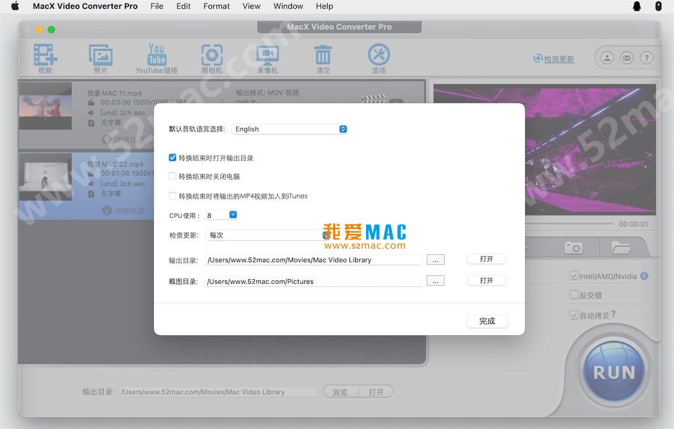Image resolution: width=674 pixels, height=429 pixels.
Task: Click the 打开 button in the bottom bar
Action: point(376,392)
